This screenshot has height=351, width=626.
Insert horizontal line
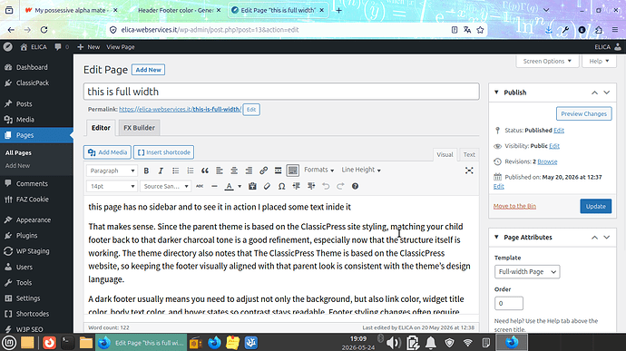coord(214,186)
